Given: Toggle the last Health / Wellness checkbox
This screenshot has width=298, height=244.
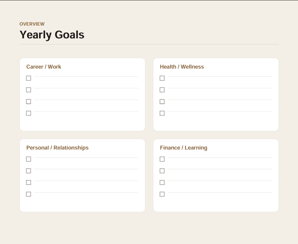Looking at the screenshot, I should coord(162,113).
